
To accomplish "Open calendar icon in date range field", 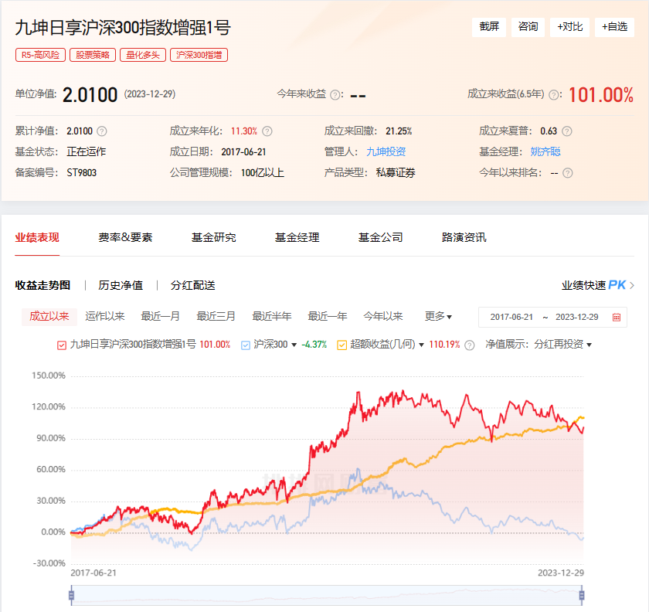I will click(x=617, y=317).
